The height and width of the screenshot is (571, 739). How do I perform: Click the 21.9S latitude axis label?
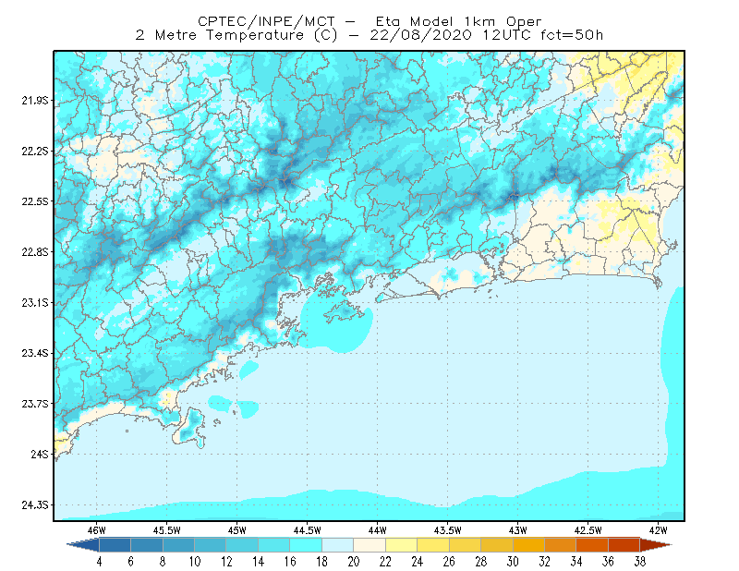[x=35, y=101]
